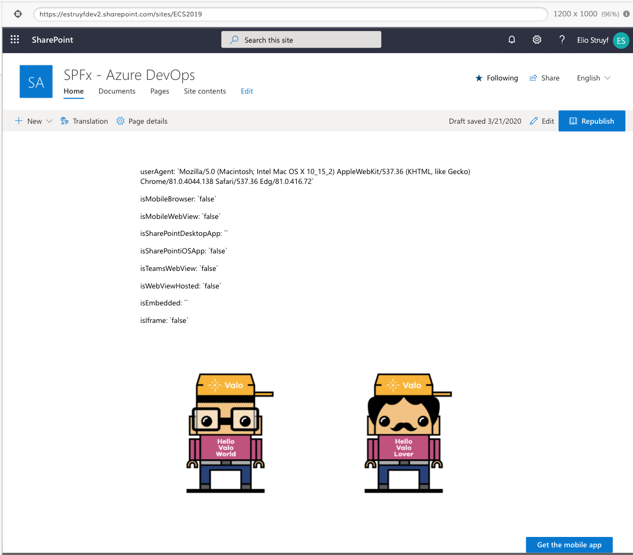Expand the New dropdown chevron
633x555 pixels.
49,121
